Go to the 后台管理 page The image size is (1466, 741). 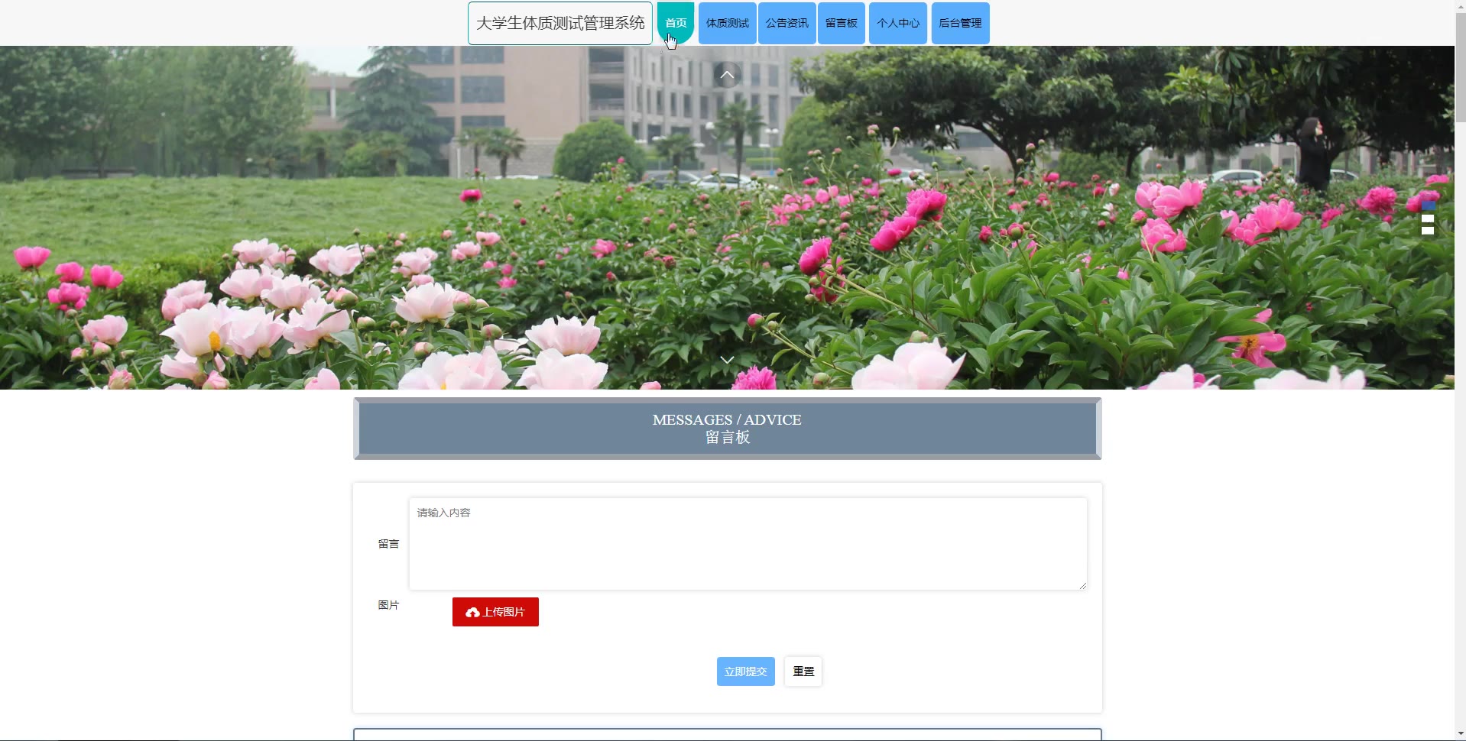[960, 23]
